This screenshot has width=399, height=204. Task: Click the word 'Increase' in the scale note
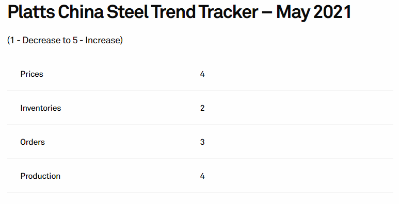coord(103,40)
